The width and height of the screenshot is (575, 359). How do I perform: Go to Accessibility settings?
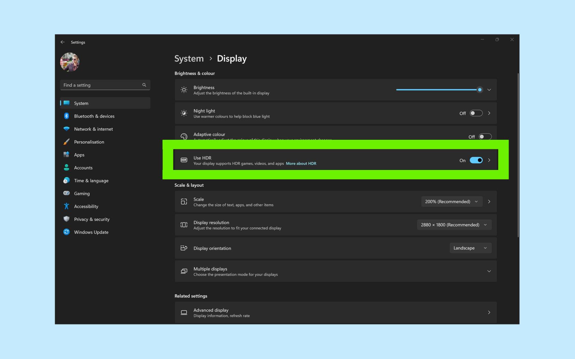coord(105,206)
